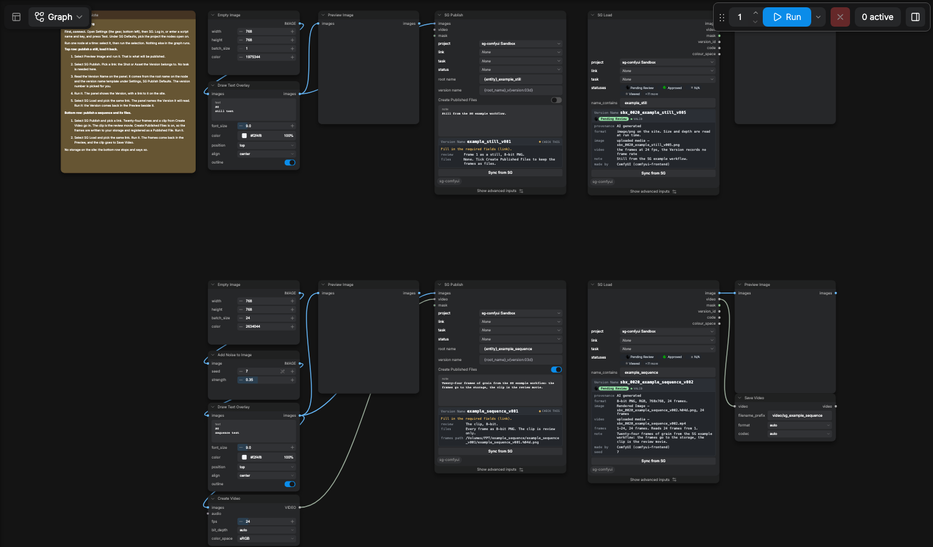Collapse the Create Video node
The height and width of the screenshot is (547, 933).
(213, 499)
